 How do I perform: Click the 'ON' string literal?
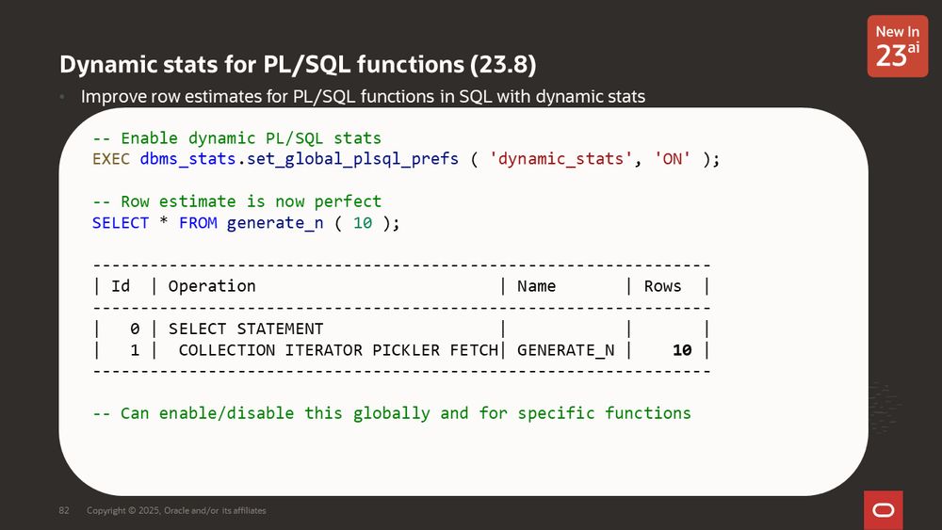click(673, 159)
